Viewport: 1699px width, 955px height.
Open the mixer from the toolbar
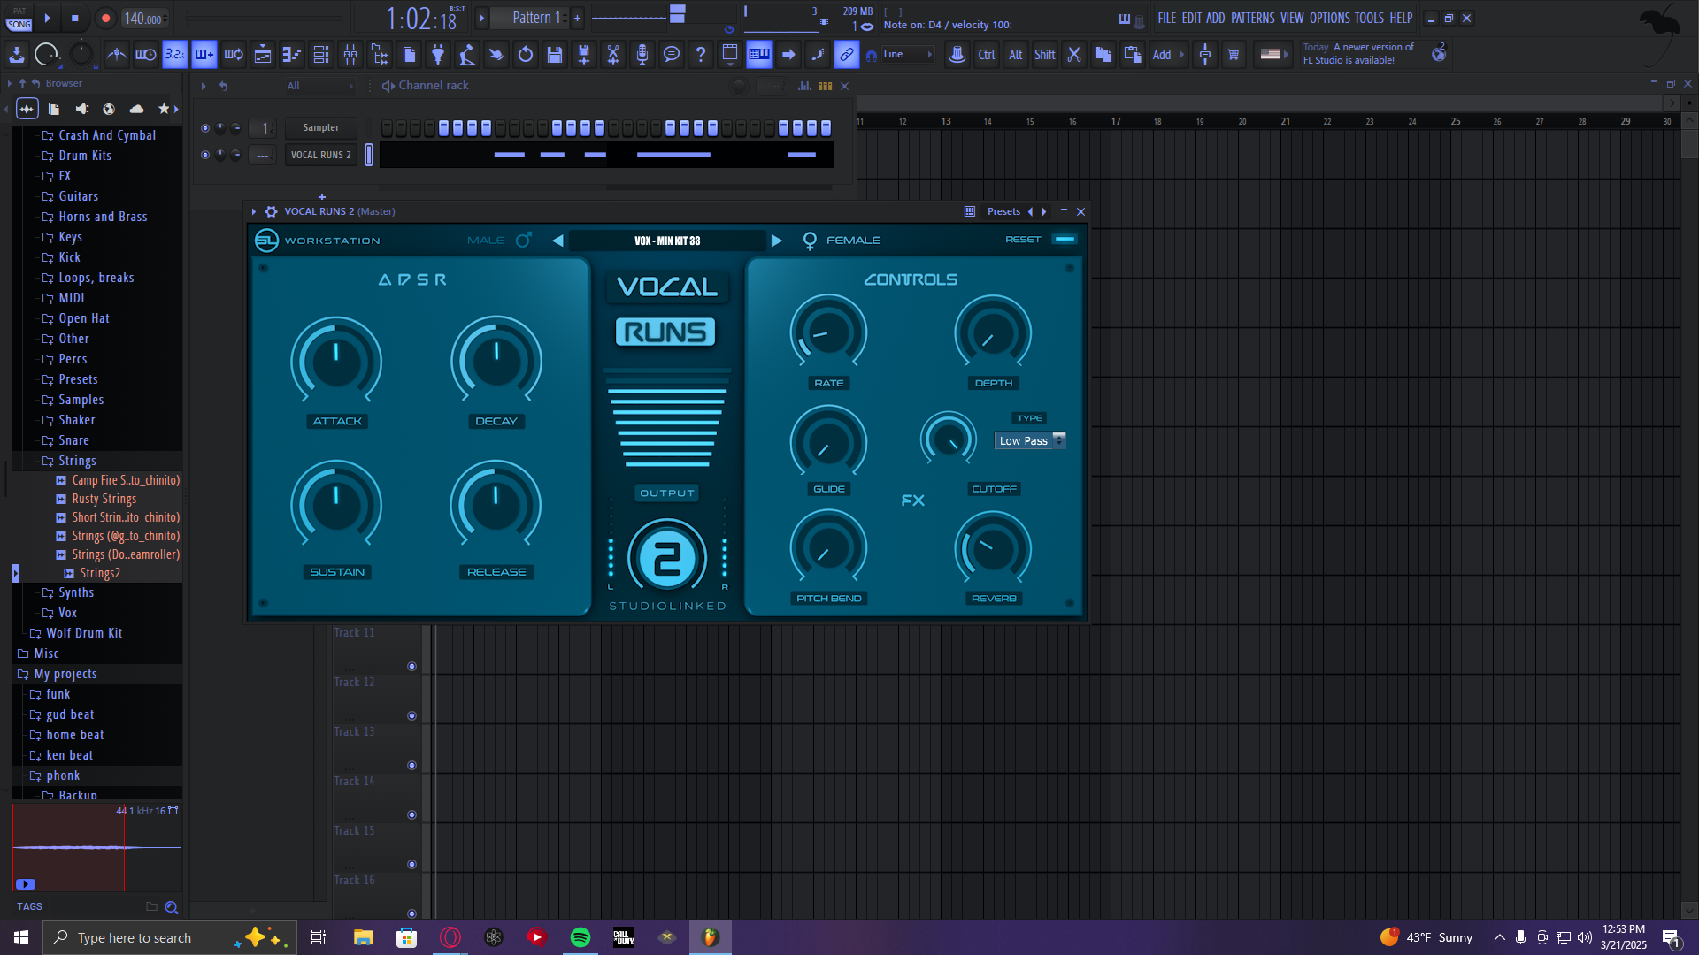click(350, 55)
